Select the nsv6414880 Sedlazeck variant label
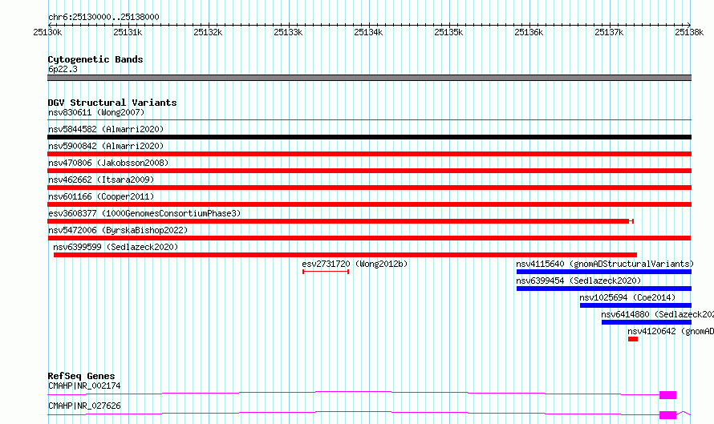The image size is (714, 424). (x=657, y=314)
